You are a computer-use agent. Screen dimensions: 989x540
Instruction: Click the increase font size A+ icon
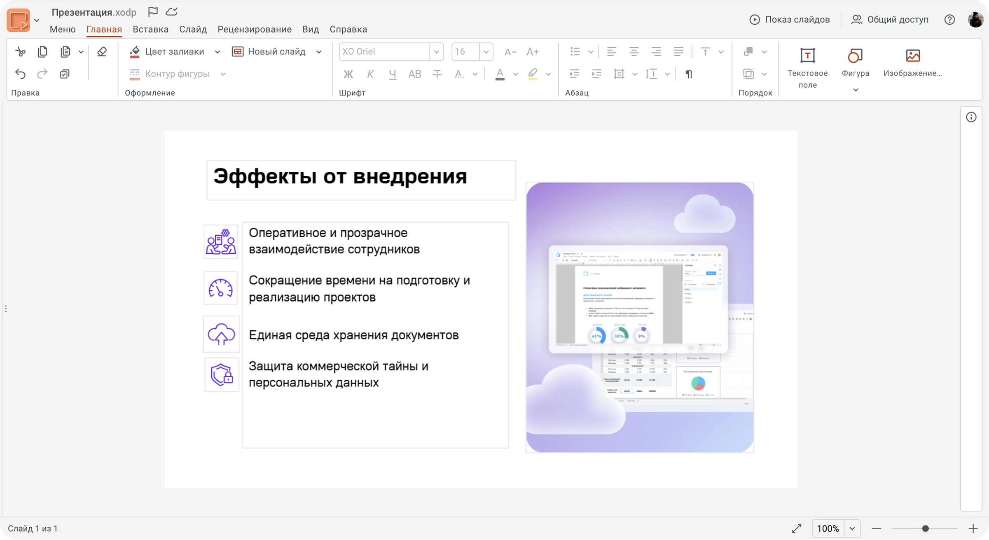click(532, 51)
